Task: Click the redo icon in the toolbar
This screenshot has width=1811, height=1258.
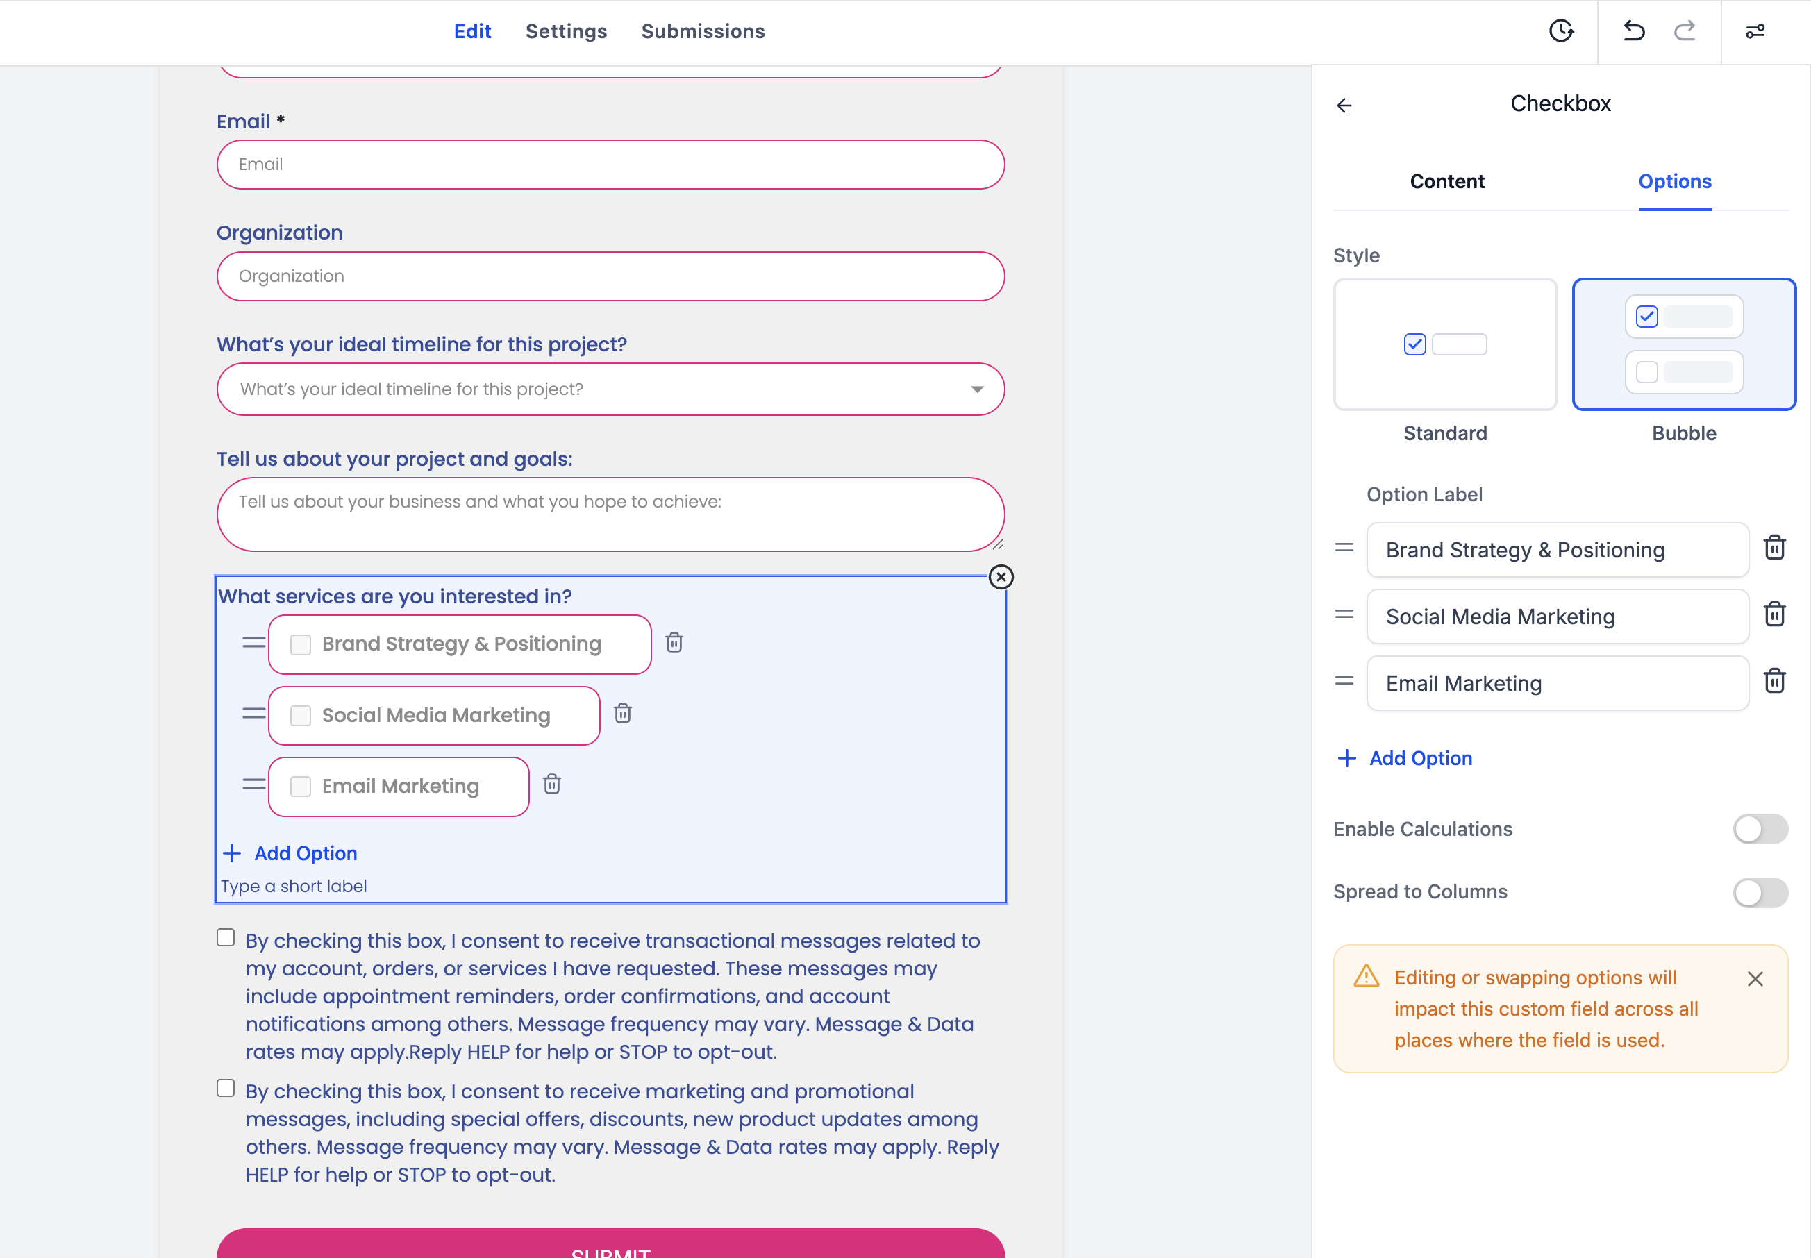Action: pyautogui.click(x=1684, y=31)
